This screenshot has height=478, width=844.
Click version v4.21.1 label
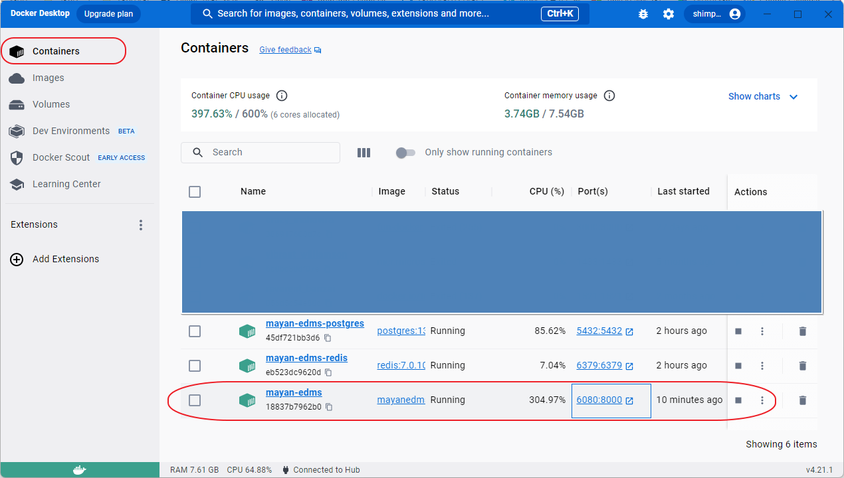[x=819, y=470]
